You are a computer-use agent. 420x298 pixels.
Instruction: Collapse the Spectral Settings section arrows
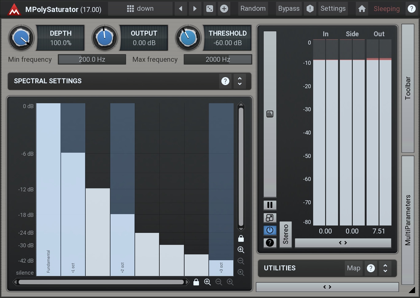click(x=240, y=81)
